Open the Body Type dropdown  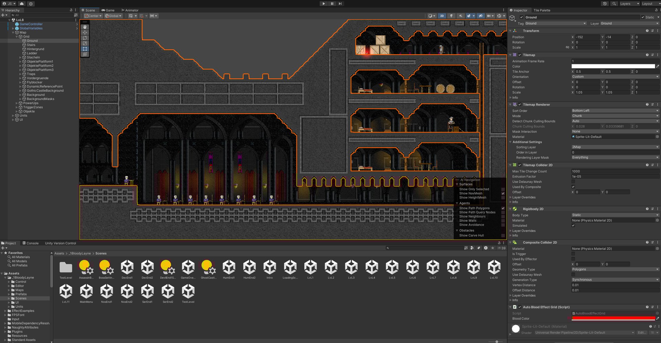click(x=615, y=215)
